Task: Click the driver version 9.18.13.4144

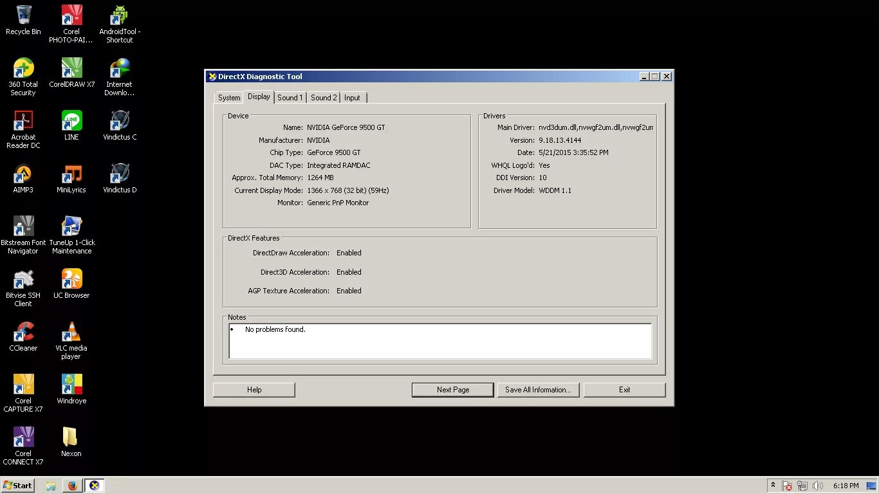Action: pos(560,140)
